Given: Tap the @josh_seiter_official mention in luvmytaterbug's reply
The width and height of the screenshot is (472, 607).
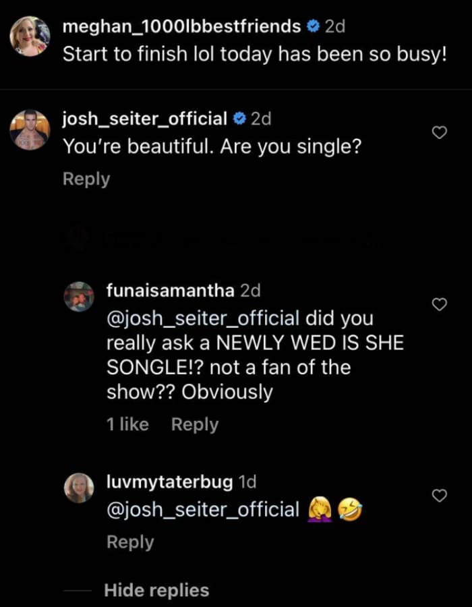Looking at the screenshot, I should point(203,509).
